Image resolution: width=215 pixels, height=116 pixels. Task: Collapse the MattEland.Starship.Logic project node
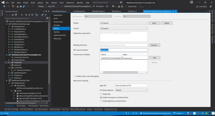[6, 24]
